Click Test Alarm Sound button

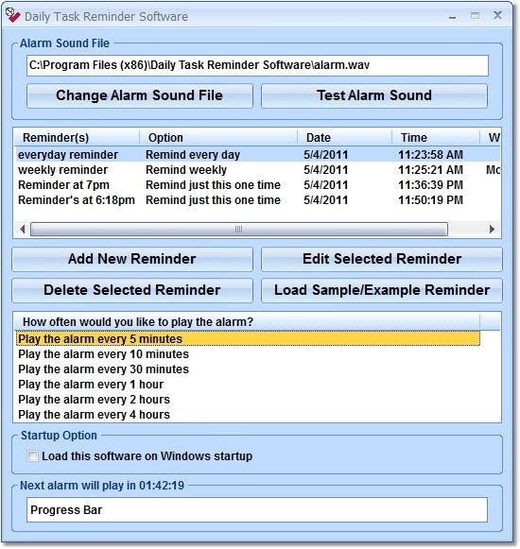click(x=374, y=95)
